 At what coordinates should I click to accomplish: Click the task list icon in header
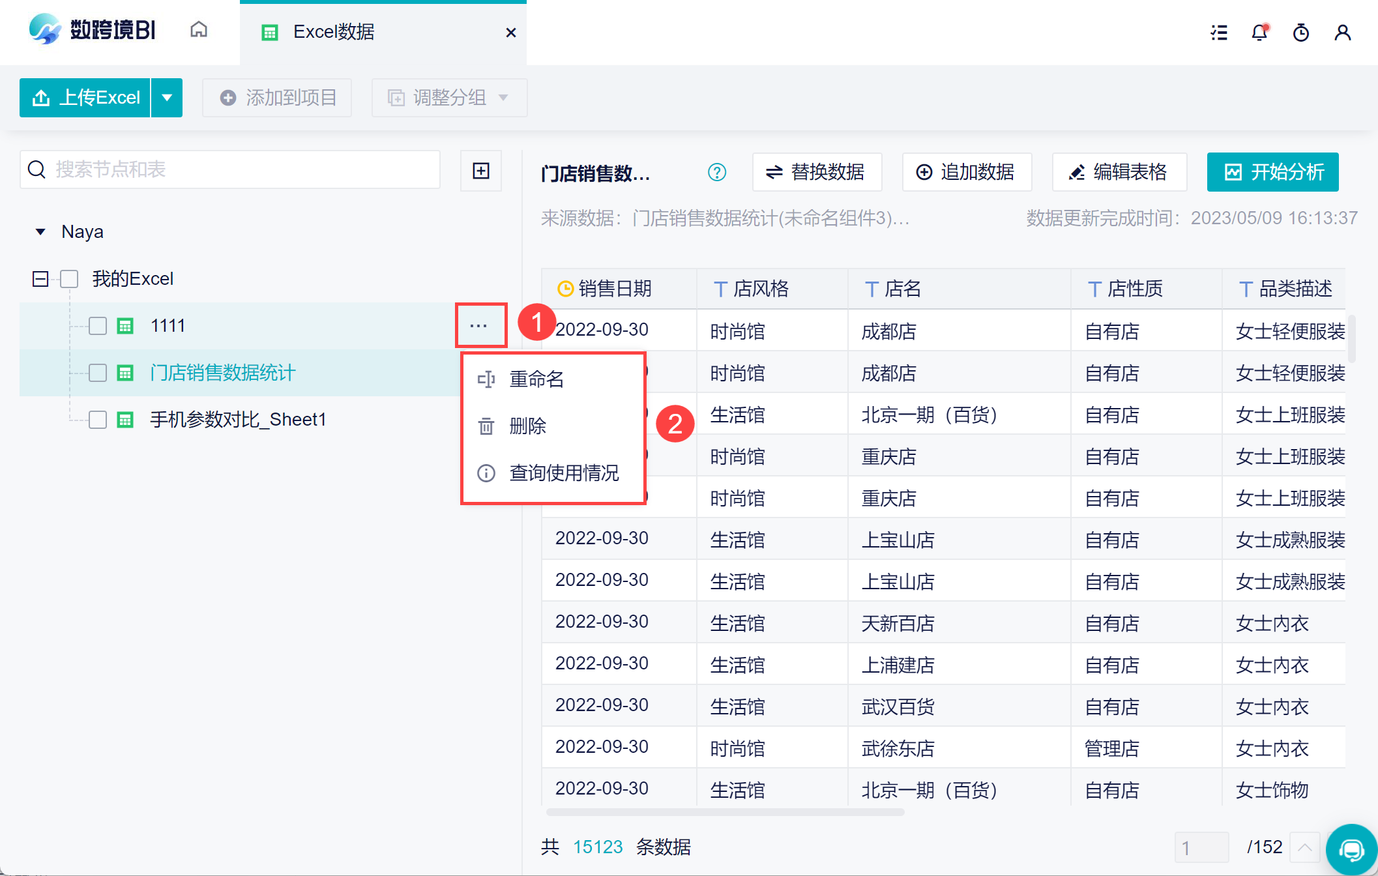(x=1219, y=32)
